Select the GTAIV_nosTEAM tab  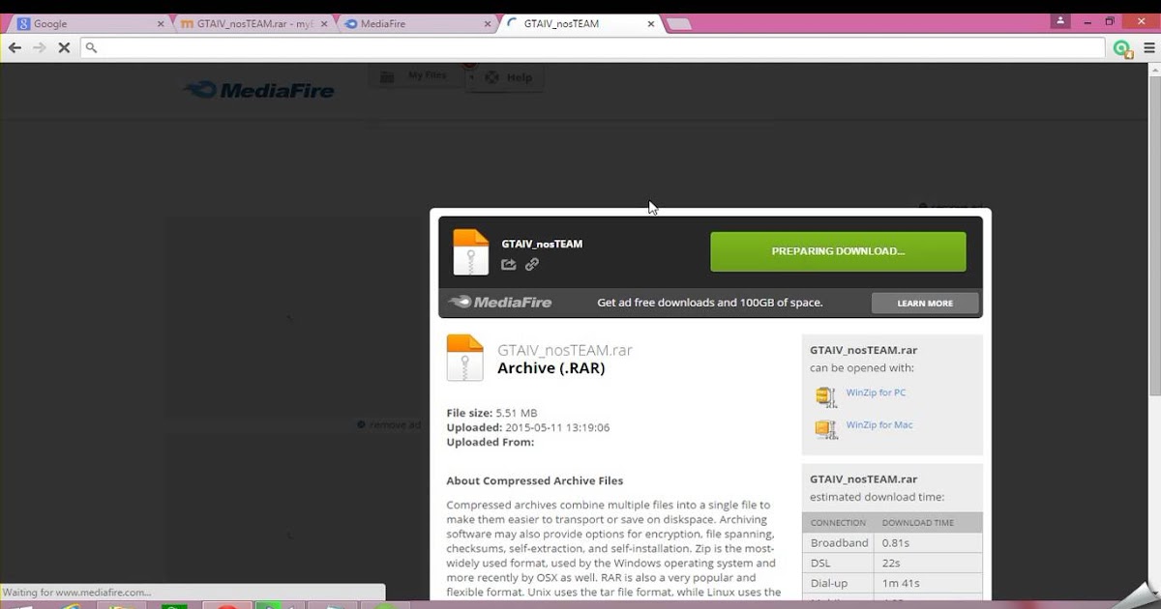(x=579, y=24)
